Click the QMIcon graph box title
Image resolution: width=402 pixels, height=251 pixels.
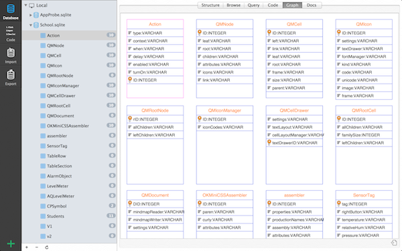pyautogui.click(x=364, y=24)
